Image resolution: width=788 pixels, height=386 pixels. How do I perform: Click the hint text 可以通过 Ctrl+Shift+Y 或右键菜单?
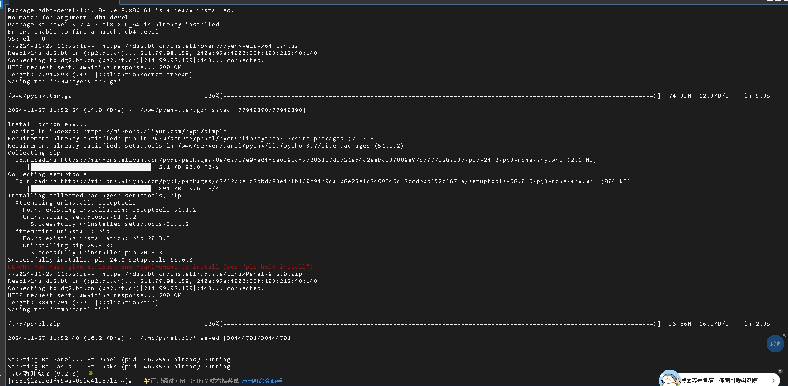point(195,381)
